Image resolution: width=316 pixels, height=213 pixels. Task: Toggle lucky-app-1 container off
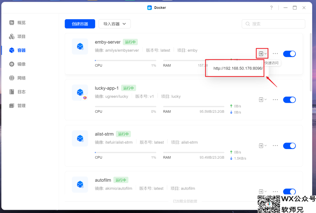click(x=289, y=100)
